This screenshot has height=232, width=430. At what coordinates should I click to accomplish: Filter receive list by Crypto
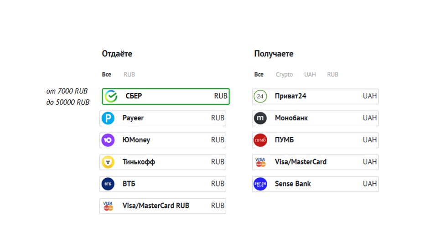(285, 75)
